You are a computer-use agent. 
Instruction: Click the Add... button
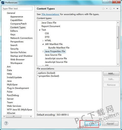point(111,73)
